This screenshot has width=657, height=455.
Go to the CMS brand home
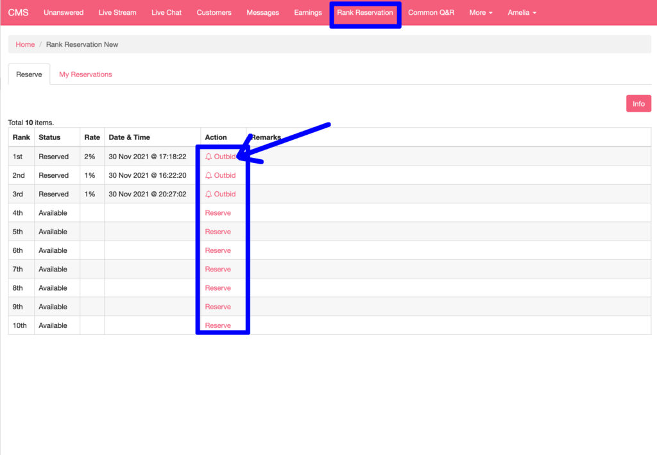click(x=18, y=13)
